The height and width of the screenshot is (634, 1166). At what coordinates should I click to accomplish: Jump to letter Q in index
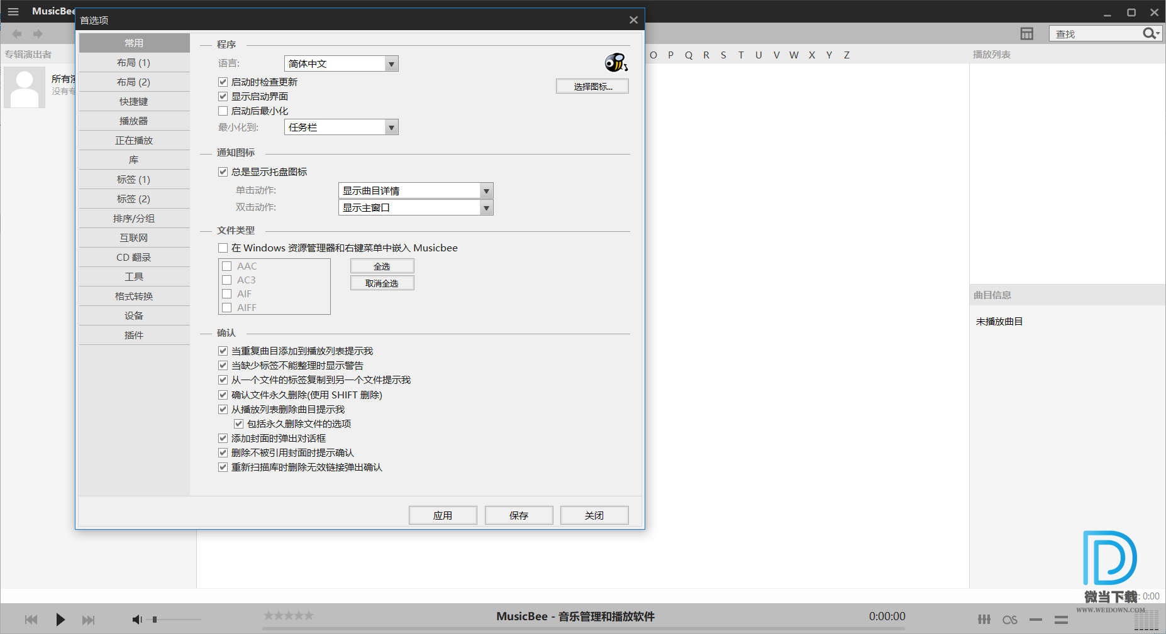coord(689,55)
